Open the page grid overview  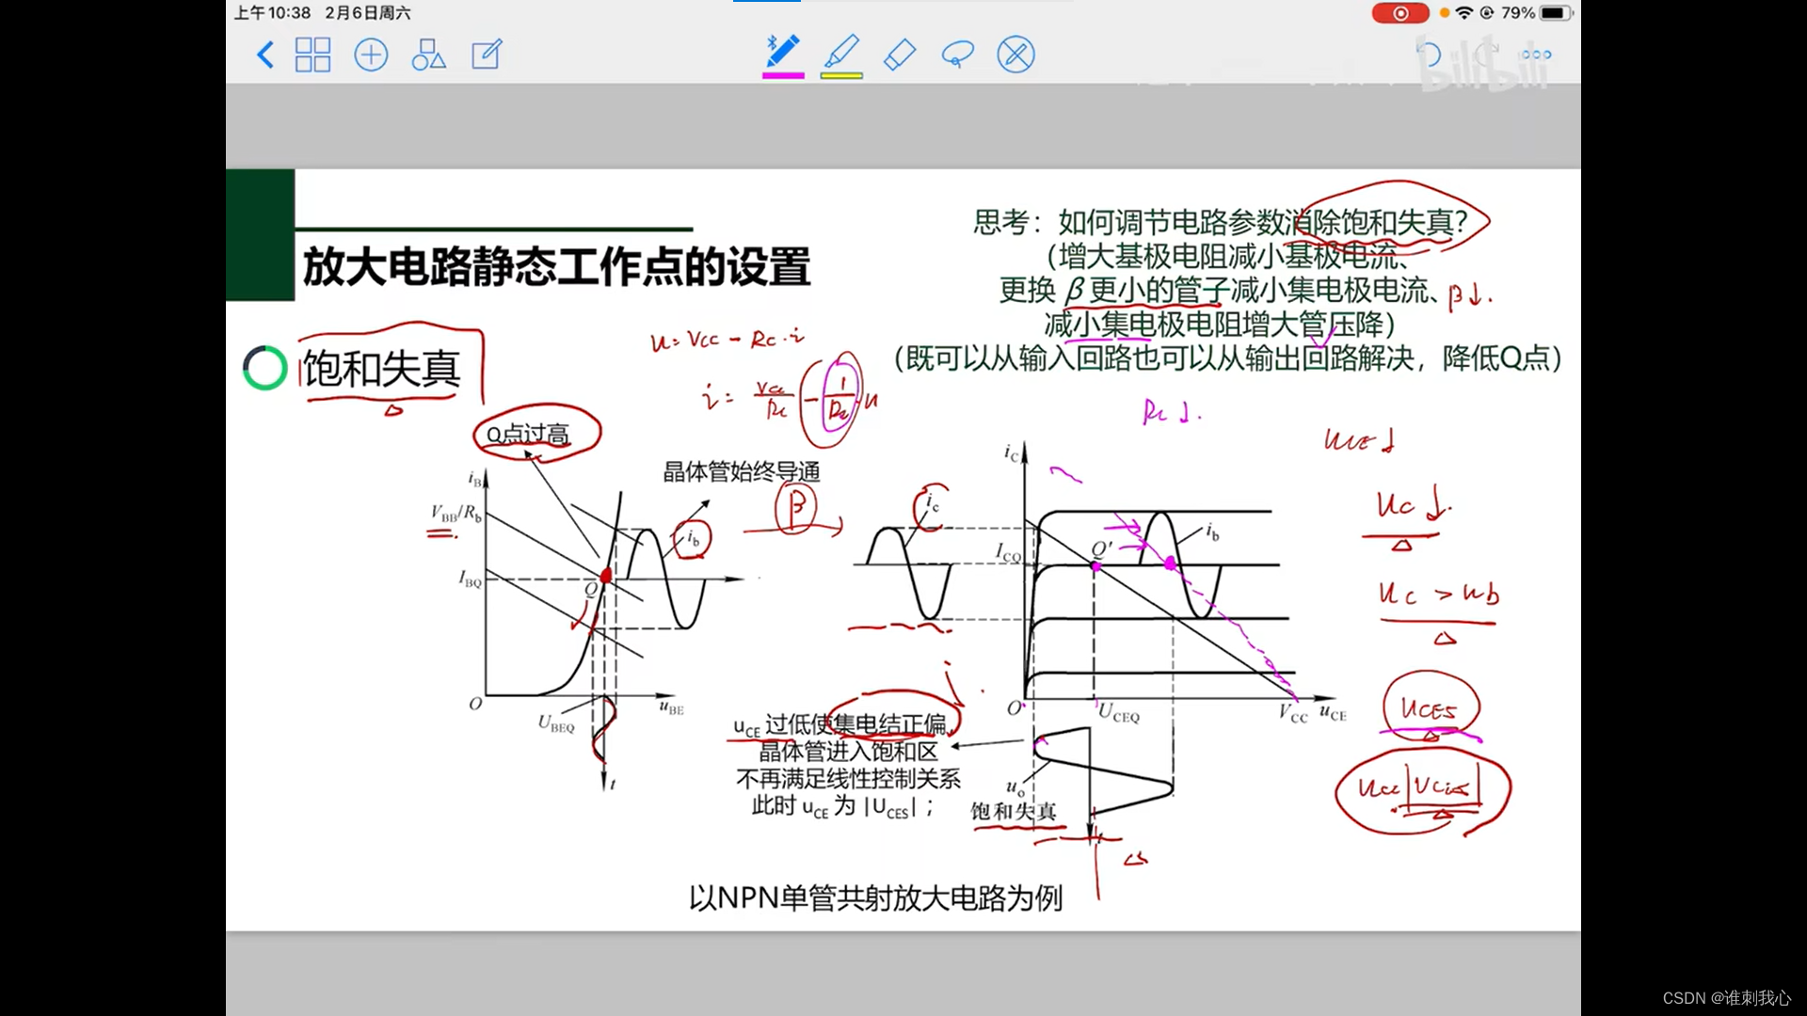(x=312, y=55)
